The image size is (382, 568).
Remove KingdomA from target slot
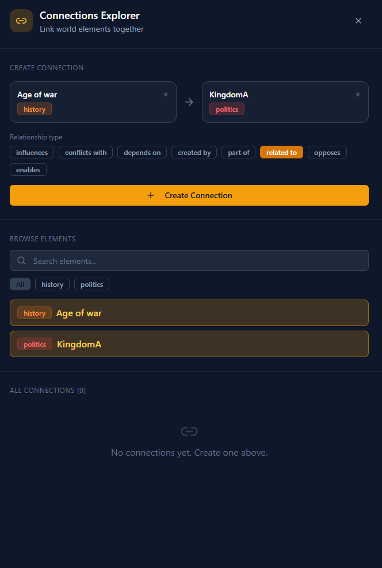(x=358, y=94)
